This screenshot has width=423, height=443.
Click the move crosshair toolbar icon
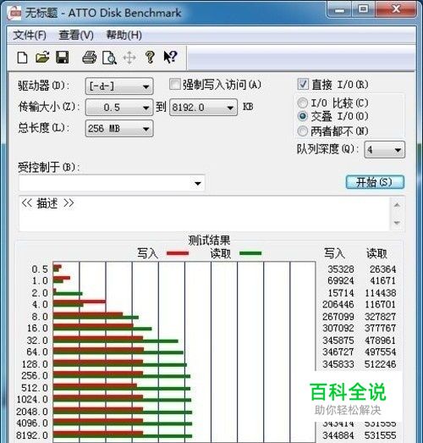[x=129, y=58]
